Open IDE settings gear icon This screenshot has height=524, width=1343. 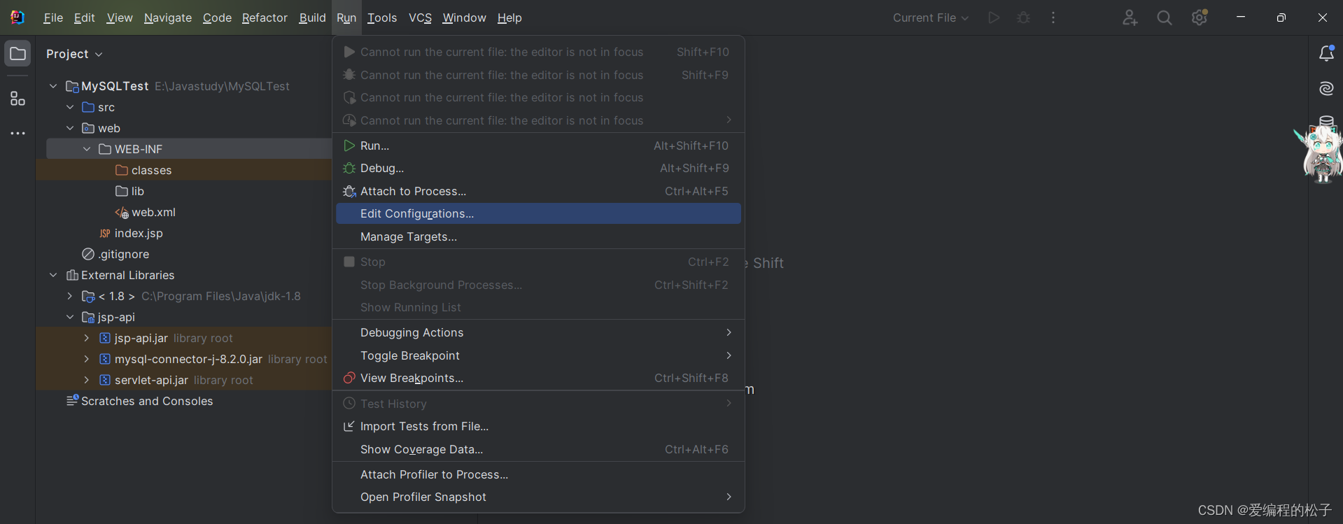[x=1200, y=17]
